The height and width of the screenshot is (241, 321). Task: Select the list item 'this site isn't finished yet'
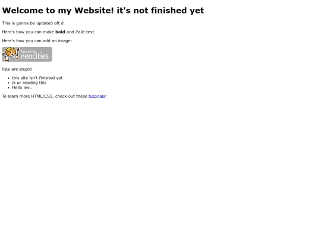click(x=37, y=78)
